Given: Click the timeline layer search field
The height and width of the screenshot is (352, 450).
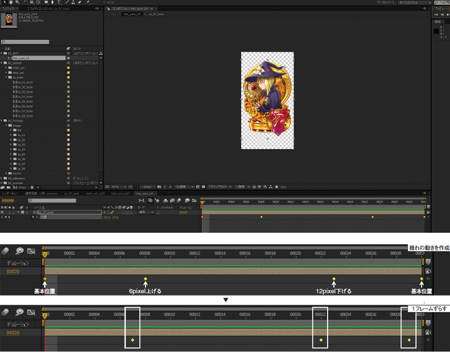Looking at the screenshot, I should 52,200.
